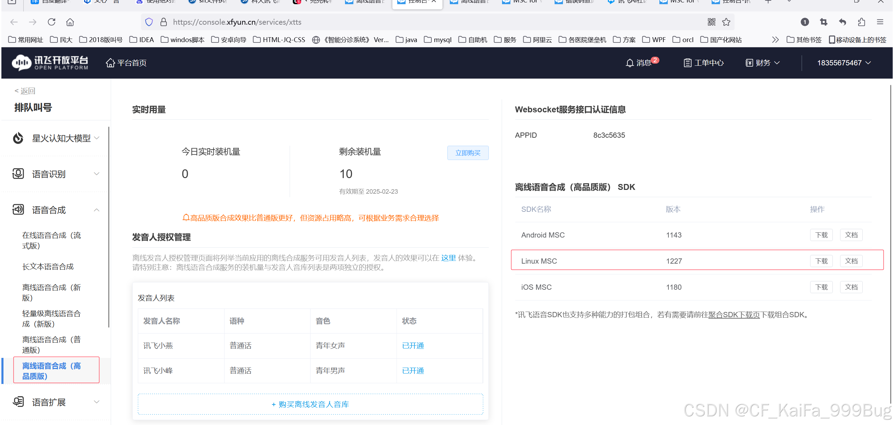Open IDEA bookmark folder
Viewport: 893px width, 425px height.
pyautogui.click(x=142, y=40)
